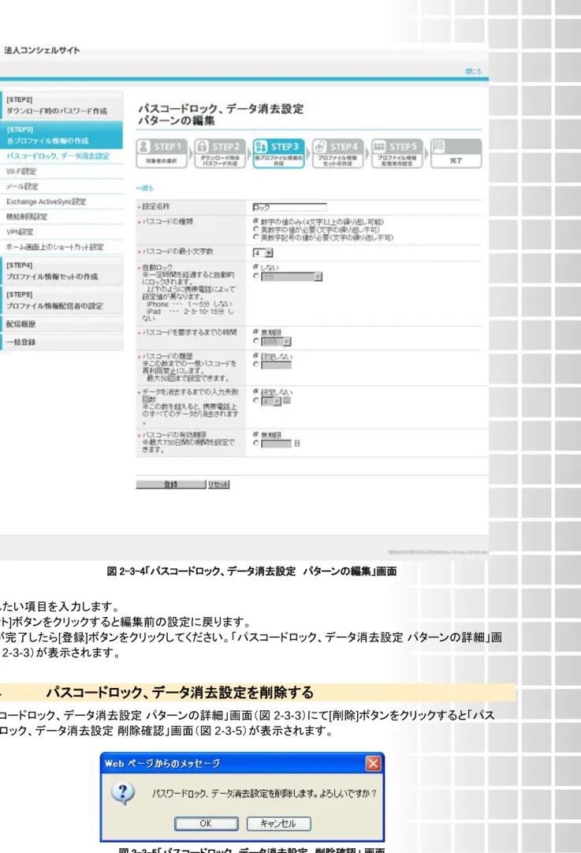Viewport: 581px width, 853px height.
Task: Select the 自動ロック time value radio
Action: [256, 276]
